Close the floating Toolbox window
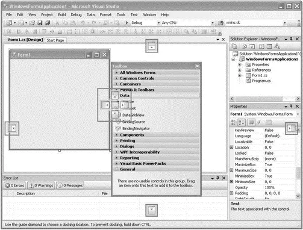The width and height of the screenshot is (303, 230). [198, 66]
